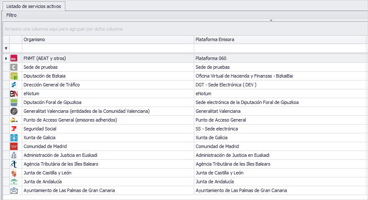Select the Xunta de Galicia organismo cell
368x200 pixels.
pyautogui.click(x=108, y=138)
